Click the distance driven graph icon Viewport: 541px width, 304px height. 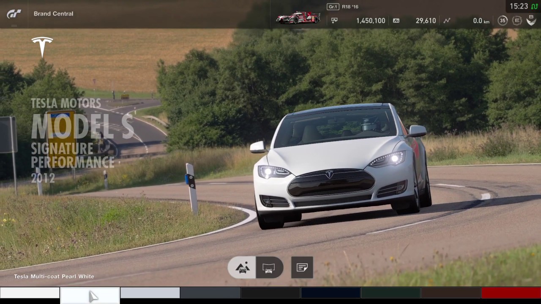pos(447,20)
